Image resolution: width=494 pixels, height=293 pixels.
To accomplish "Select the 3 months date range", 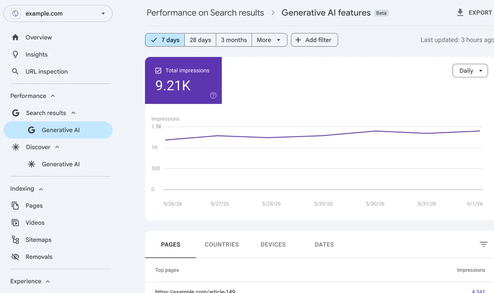I will click(234, 40).
